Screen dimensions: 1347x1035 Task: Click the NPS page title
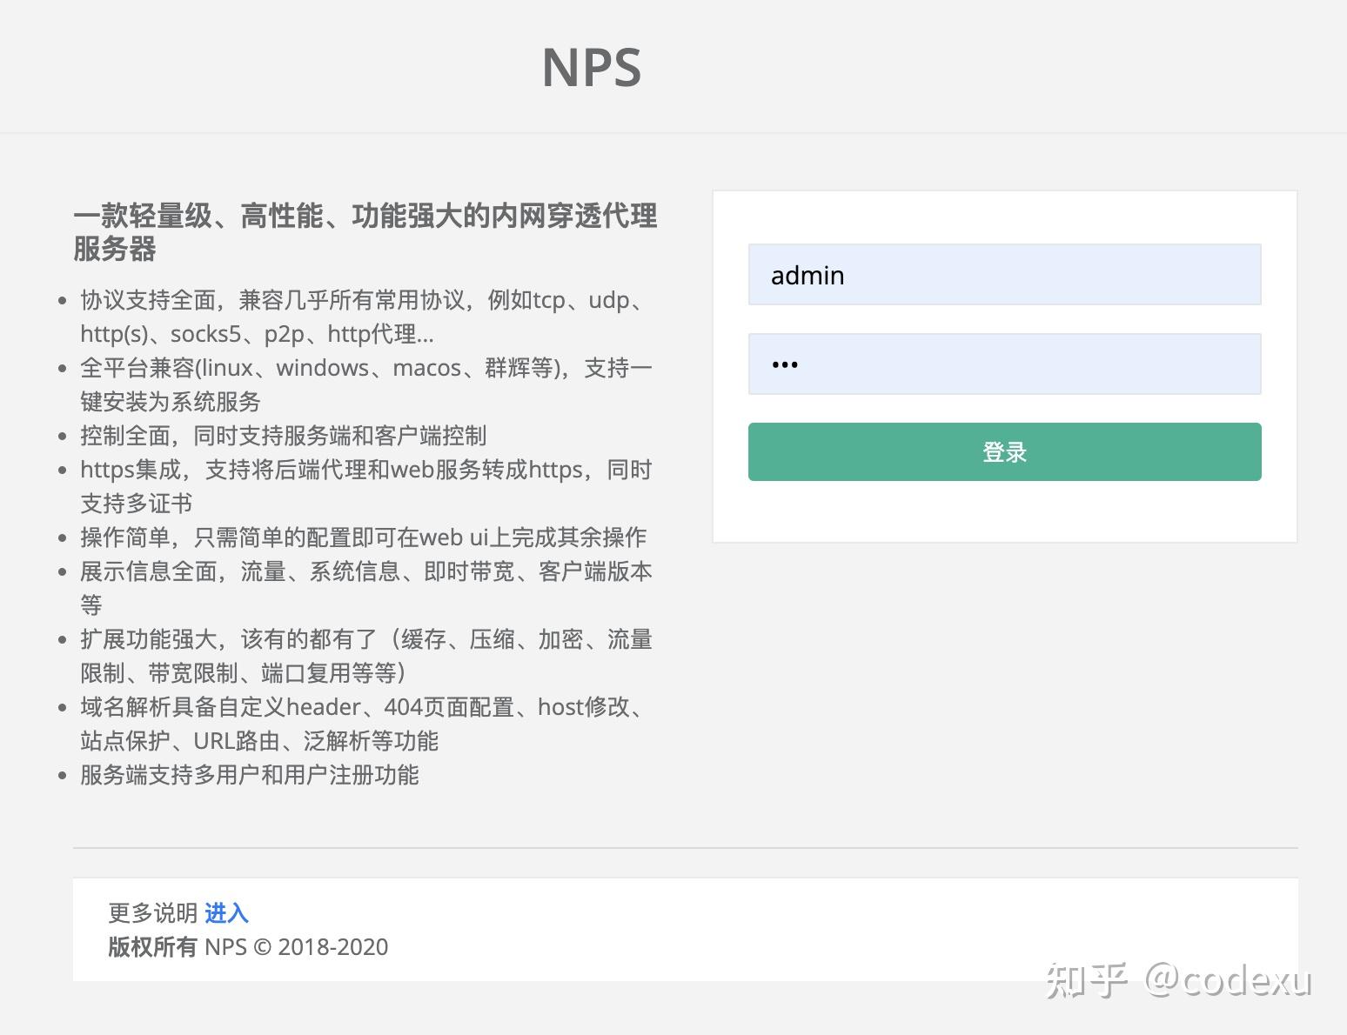pyautogui.click(x=591, y=66)
